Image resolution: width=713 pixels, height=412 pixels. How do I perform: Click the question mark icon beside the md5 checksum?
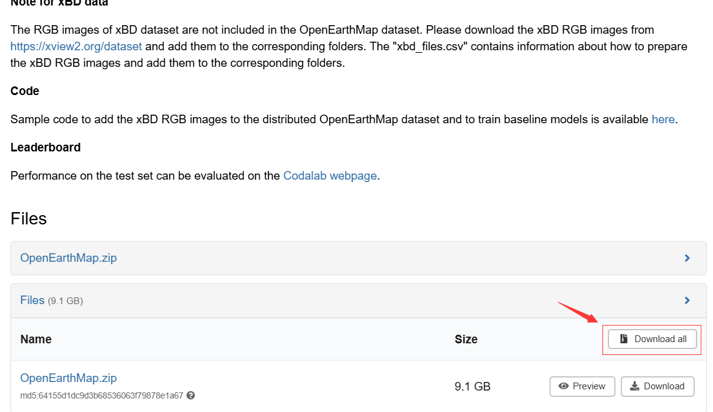click(x=190, y=396)
